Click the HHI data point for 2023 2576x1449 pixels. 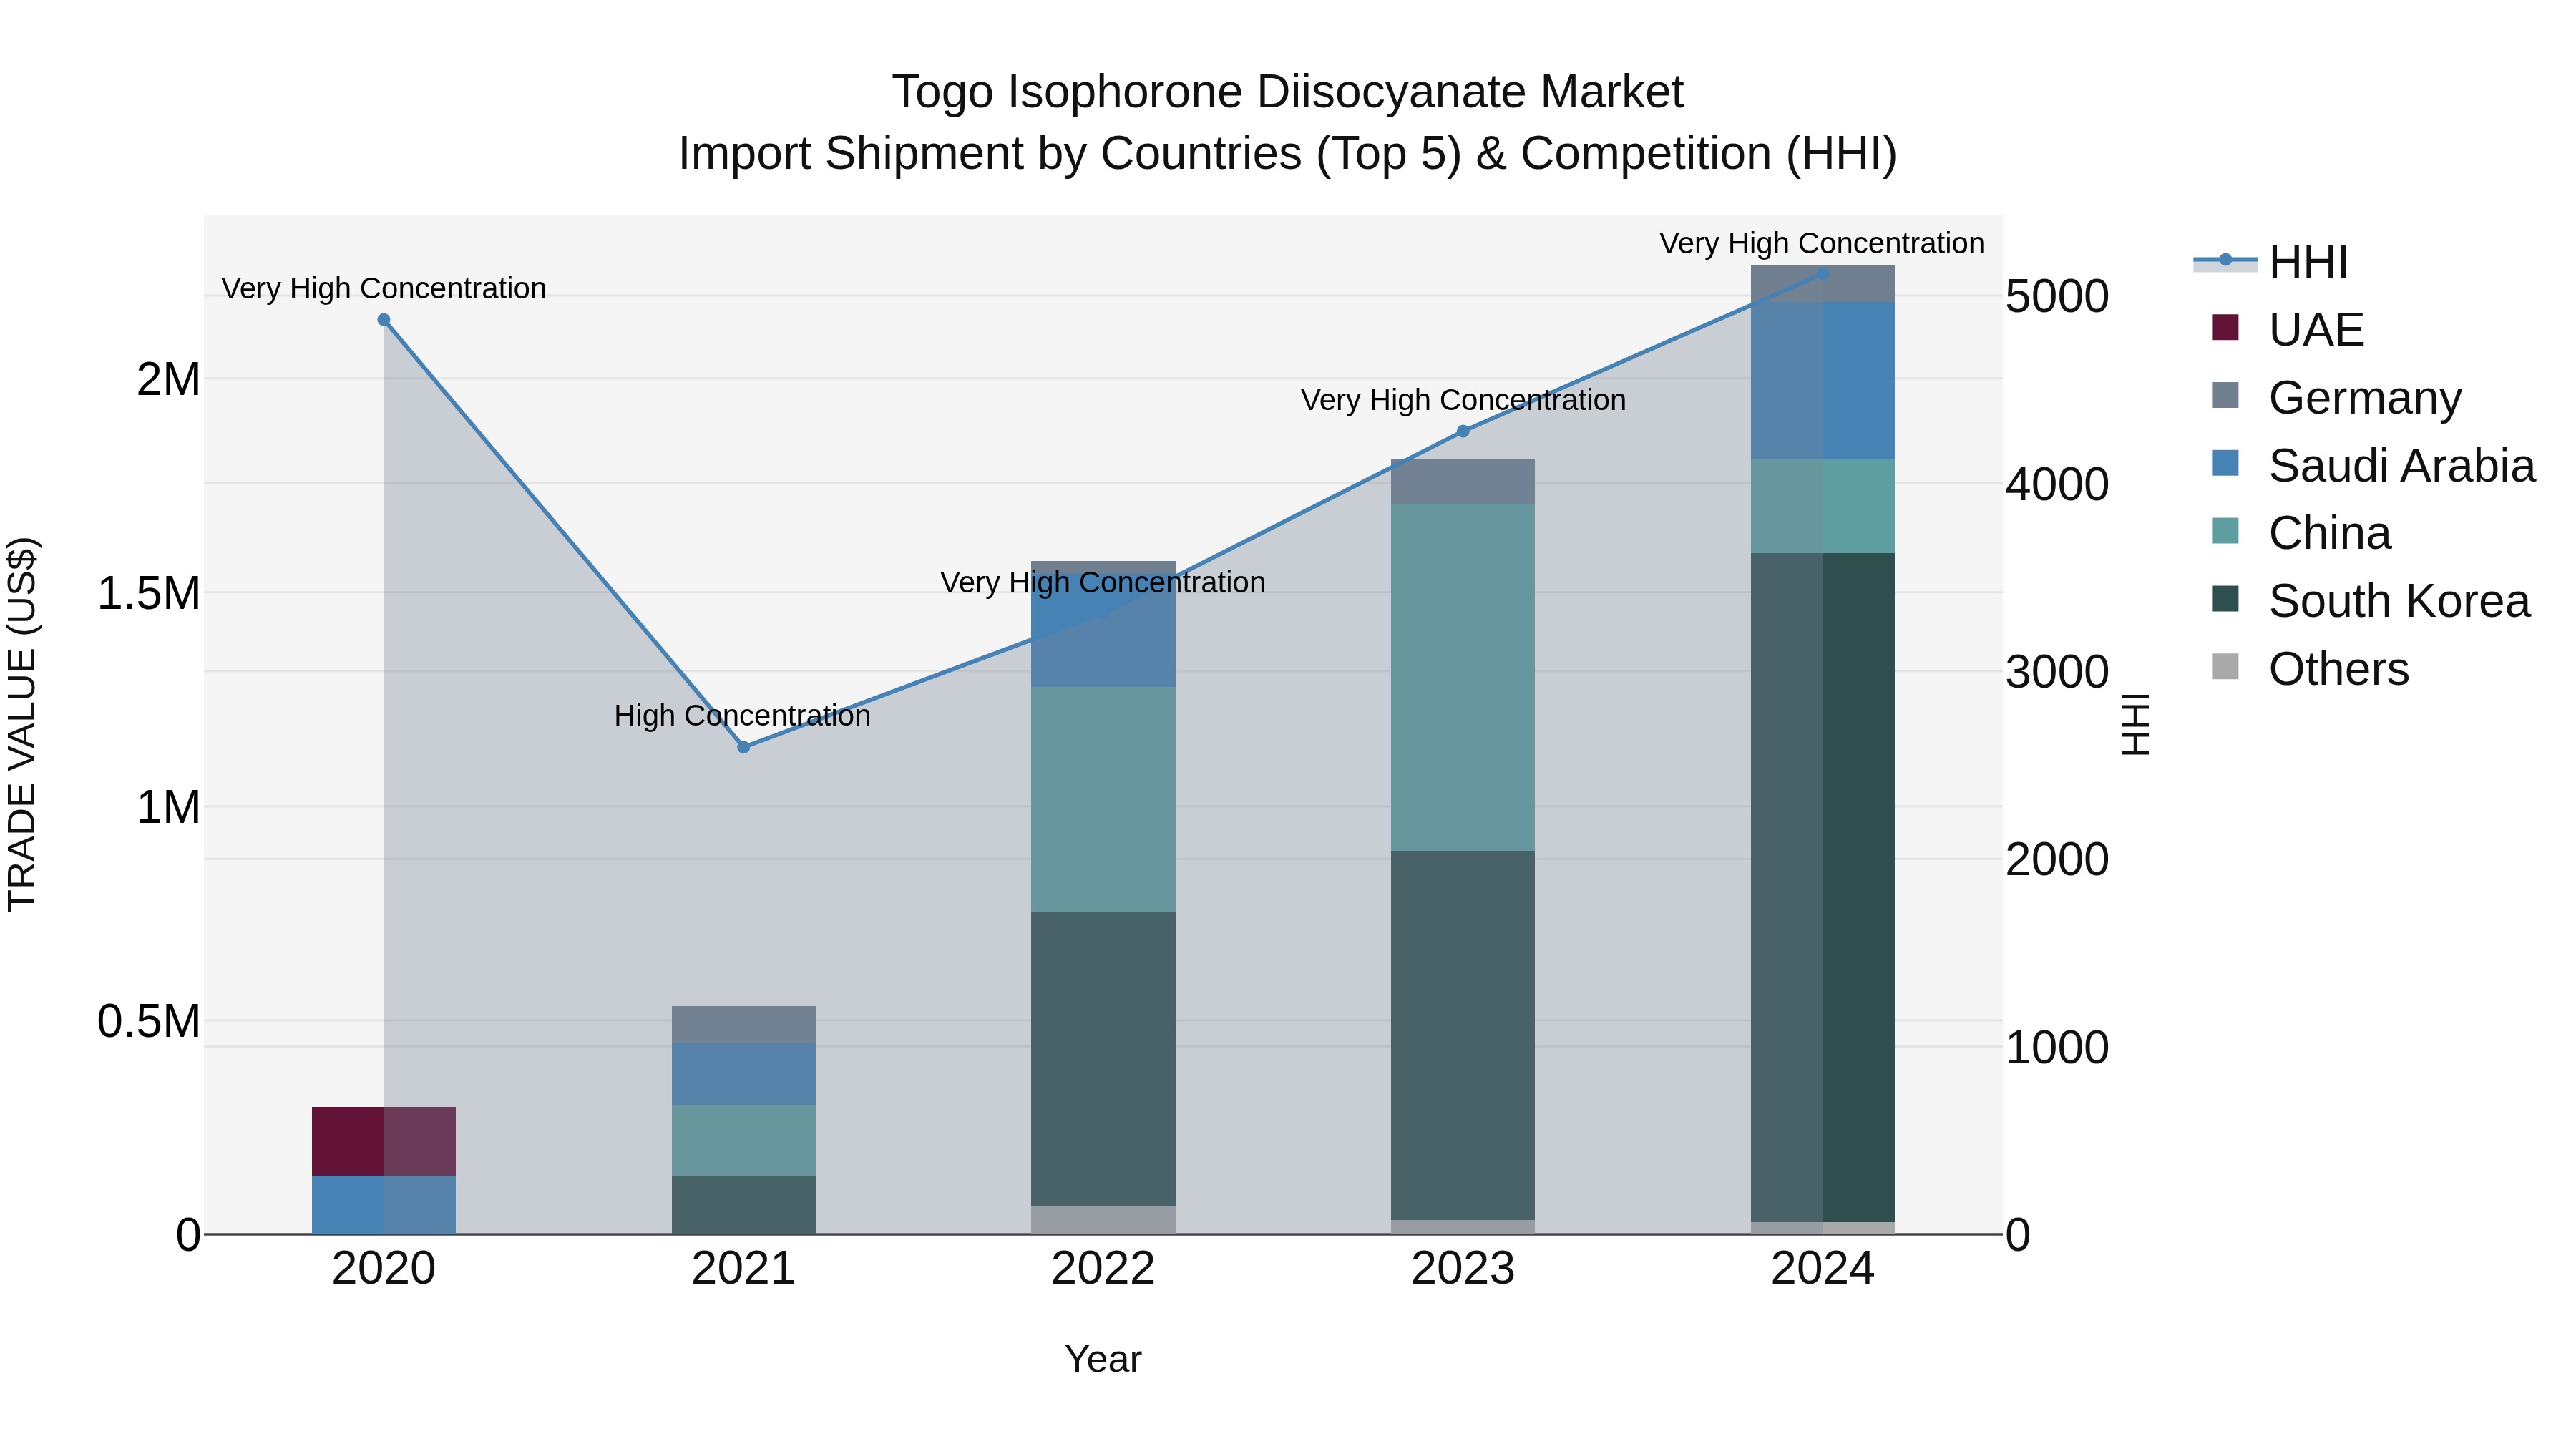(x=1463, y=431)
